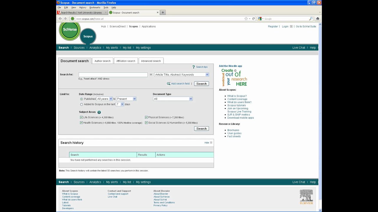The width and height of the screenshot is (378, 212).
Task: Click the search magnifier icon in Google box
Action: pyautogui.click(x=311, y=19)
